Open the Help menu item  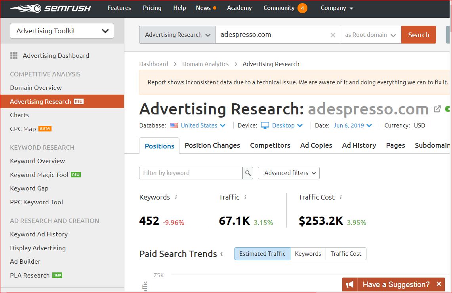(x=179, y=8)
